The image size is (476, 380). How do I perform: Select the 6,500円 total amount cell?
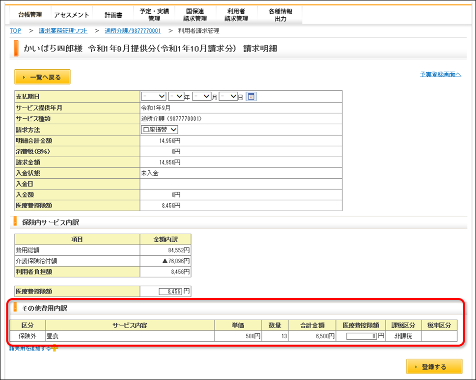pyautogui.click(x=312, y=336)
